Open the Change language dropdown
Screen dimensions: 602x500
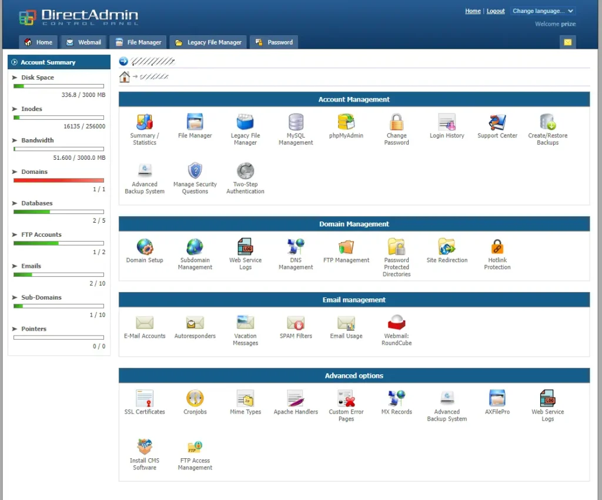click(542, 11)
